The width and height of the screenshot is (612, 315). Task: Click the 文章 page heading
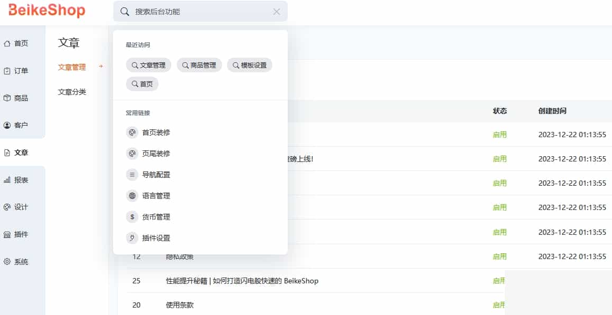coord(69,43)
